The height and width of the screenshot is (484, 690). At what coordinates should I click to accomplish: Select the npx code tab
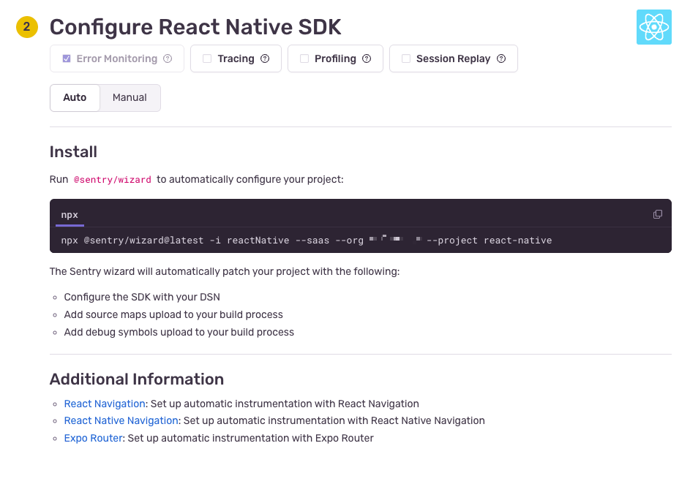point(70,215)
